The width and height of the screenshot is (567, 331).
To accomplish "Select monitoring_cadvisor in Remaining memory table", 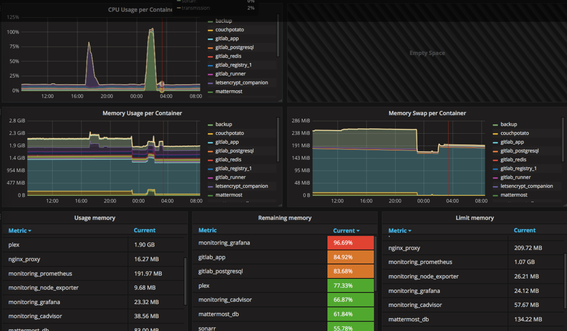I will click(x=225, y=300).
